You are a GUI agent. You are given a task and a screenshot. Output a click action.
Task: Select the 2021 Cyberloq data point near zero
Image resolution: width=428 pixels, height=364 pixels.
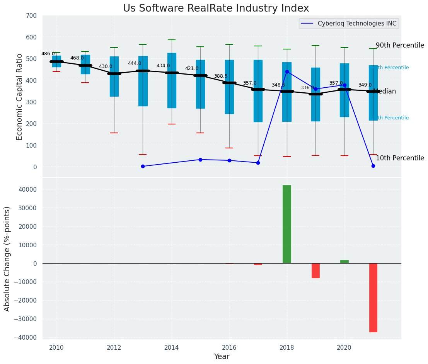[373, 166]
